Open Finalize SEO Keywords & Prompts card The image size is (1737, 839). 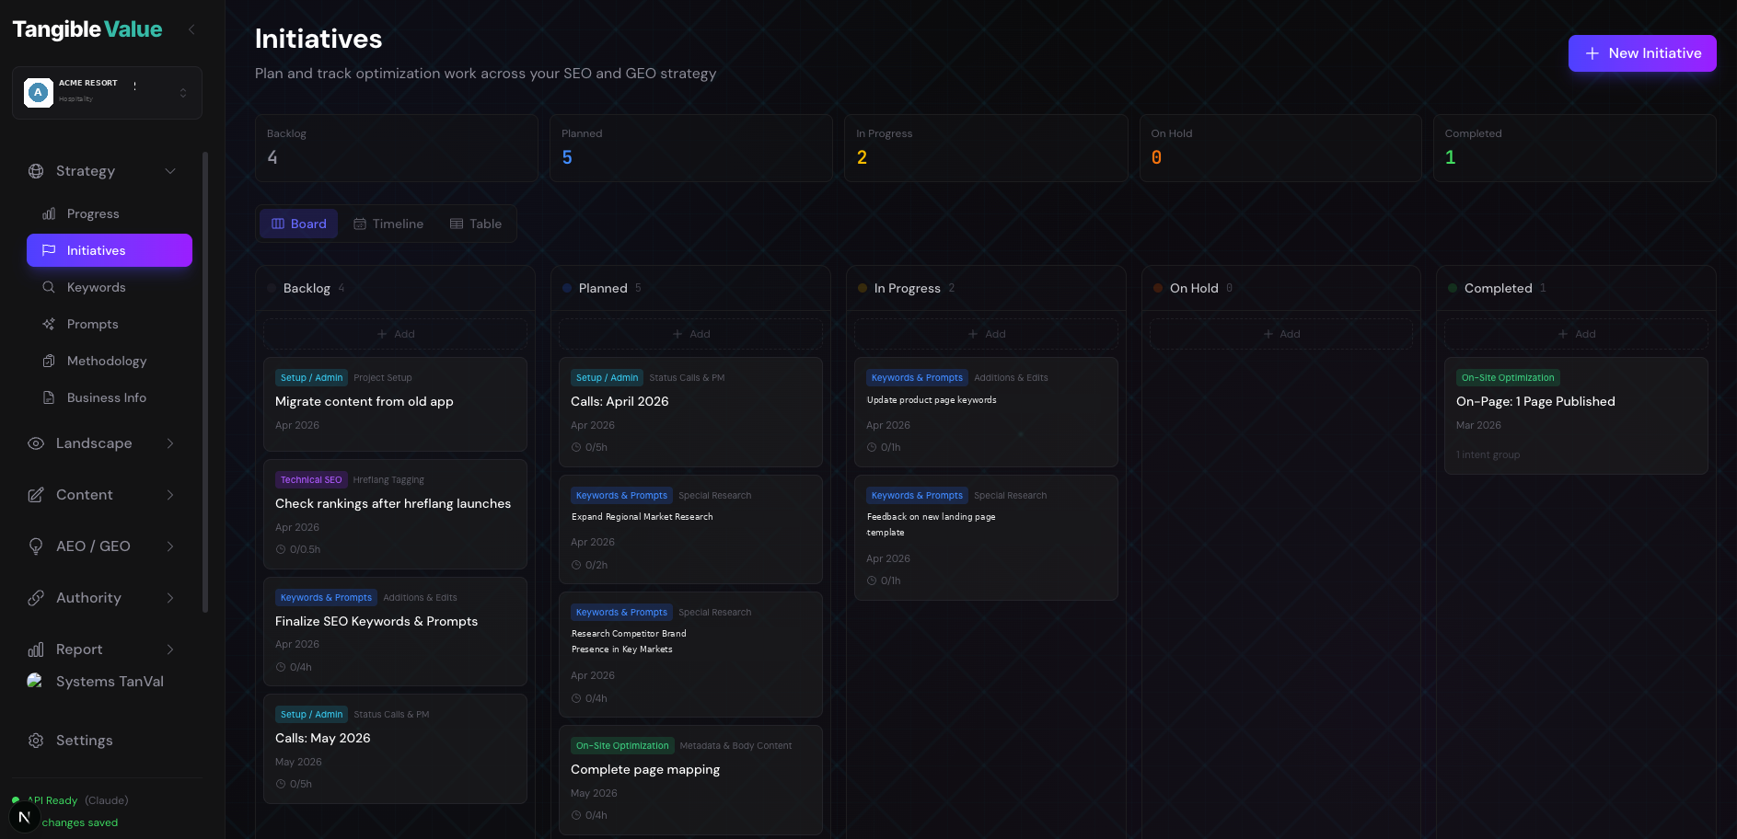[395, 631]
